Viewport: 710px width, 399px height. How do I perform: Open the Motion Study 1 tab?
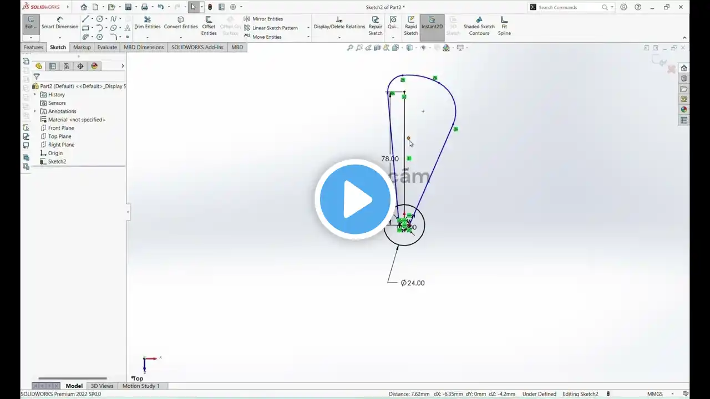[141, 386]
